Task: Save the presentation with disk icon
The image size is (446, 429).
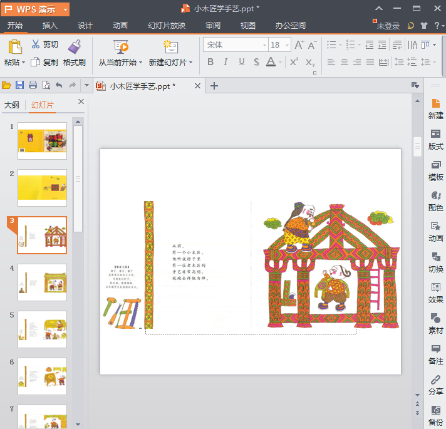Action: (19, 85)
